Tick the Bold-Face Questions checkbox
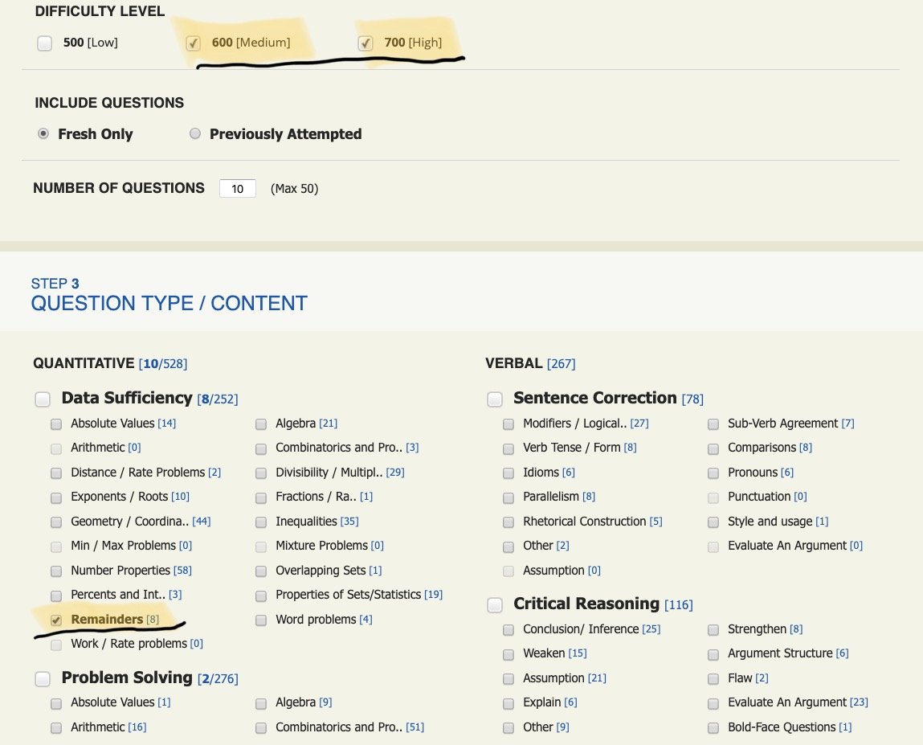The image size is (923, 745). point(713,728)
